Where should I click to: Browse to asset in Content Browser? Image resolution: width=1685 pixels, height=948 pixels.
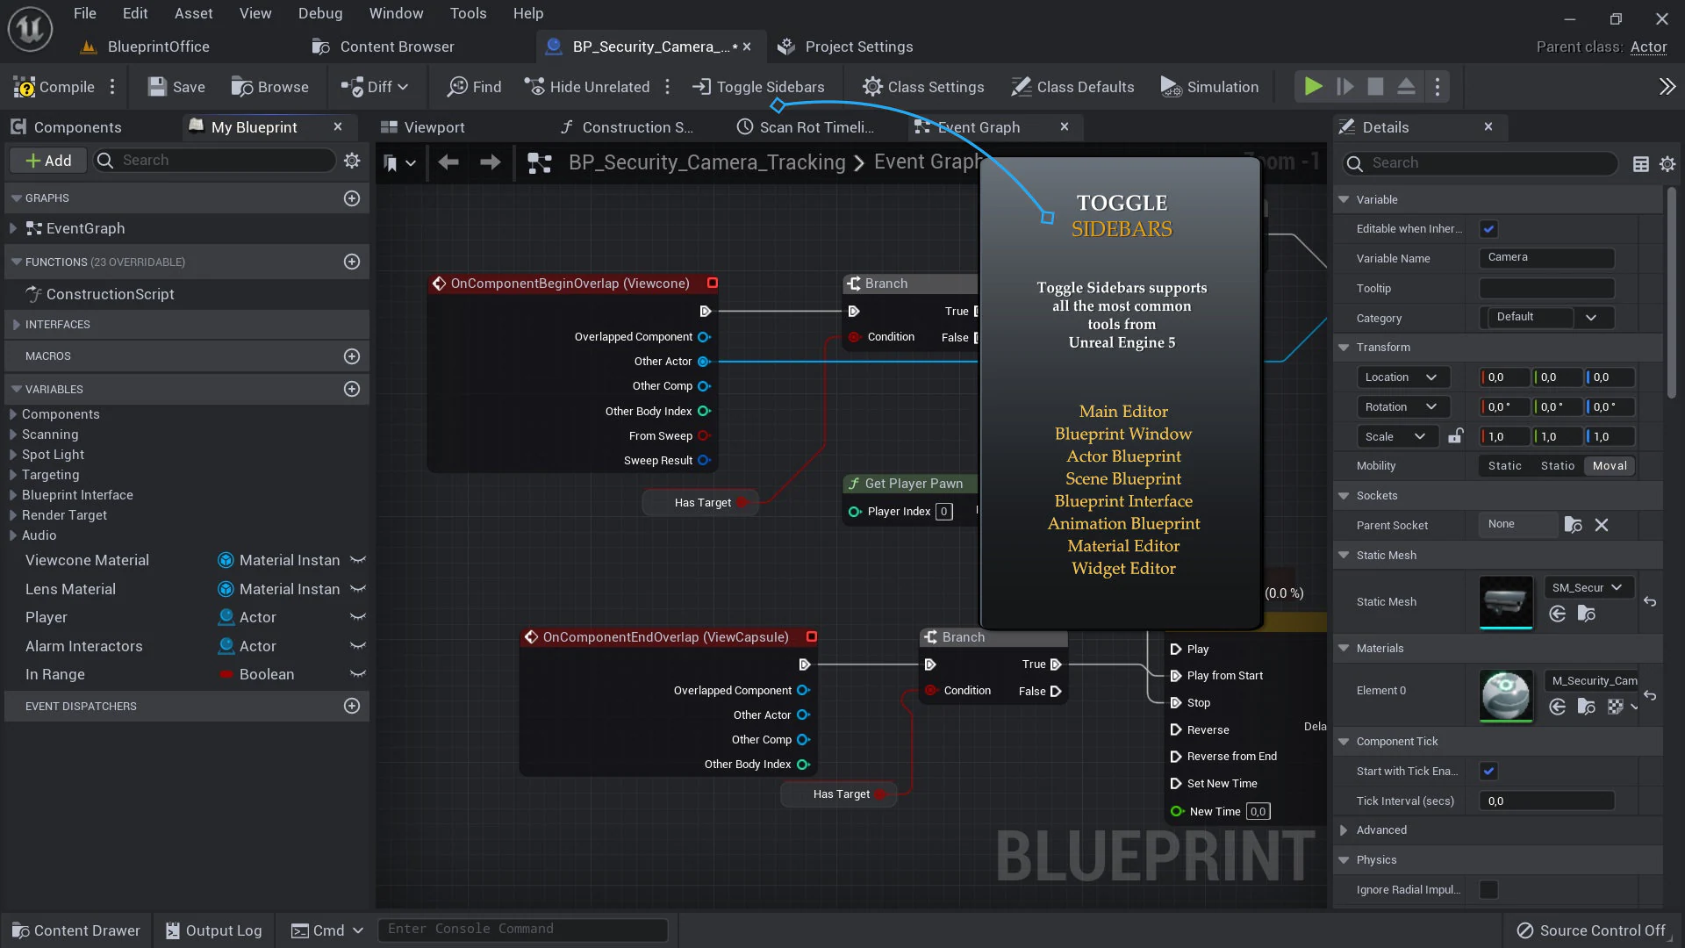click(269, 87)
